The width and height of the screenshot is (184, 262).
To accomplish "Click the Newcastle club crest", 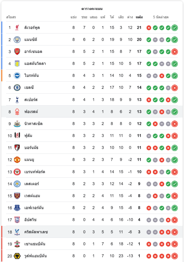I will tap(17, 124).
